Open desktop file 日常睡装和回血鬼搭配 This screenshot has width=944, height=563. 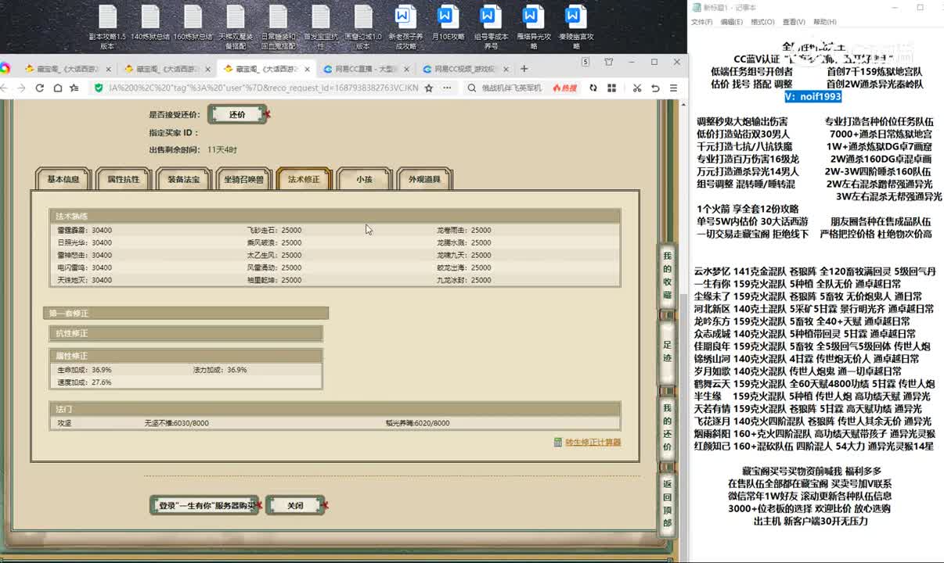[278, 27]
